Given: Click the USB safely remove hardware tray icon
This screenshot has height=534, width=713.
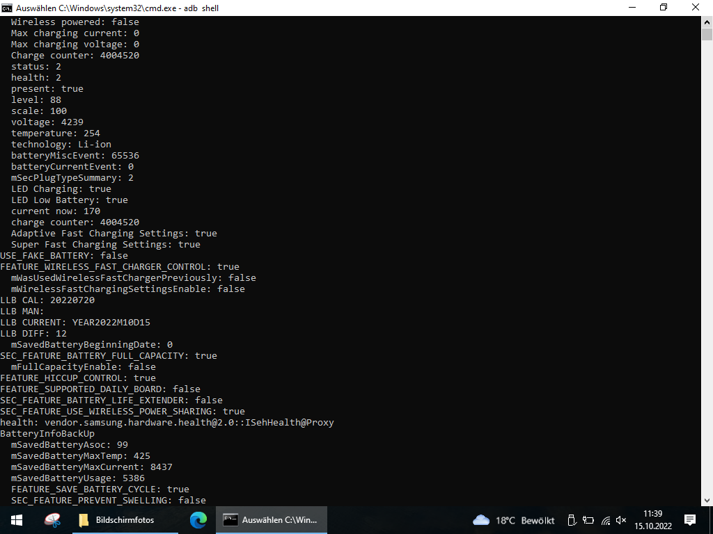Looking at the screenshot, I should pyautogui.click(x=571, y=520).
